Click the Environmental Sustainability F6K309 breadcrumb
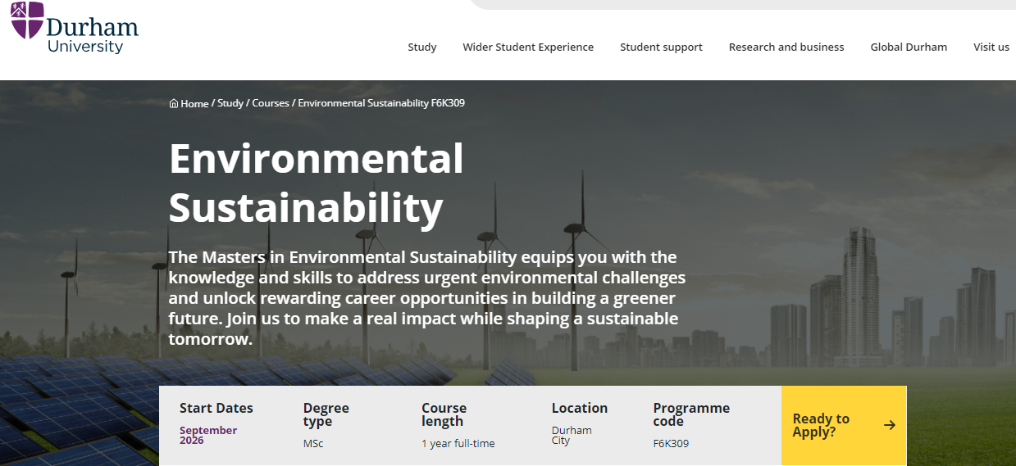Image resolution: width=1016 pixels, height=466 pixels. point(381,103)
